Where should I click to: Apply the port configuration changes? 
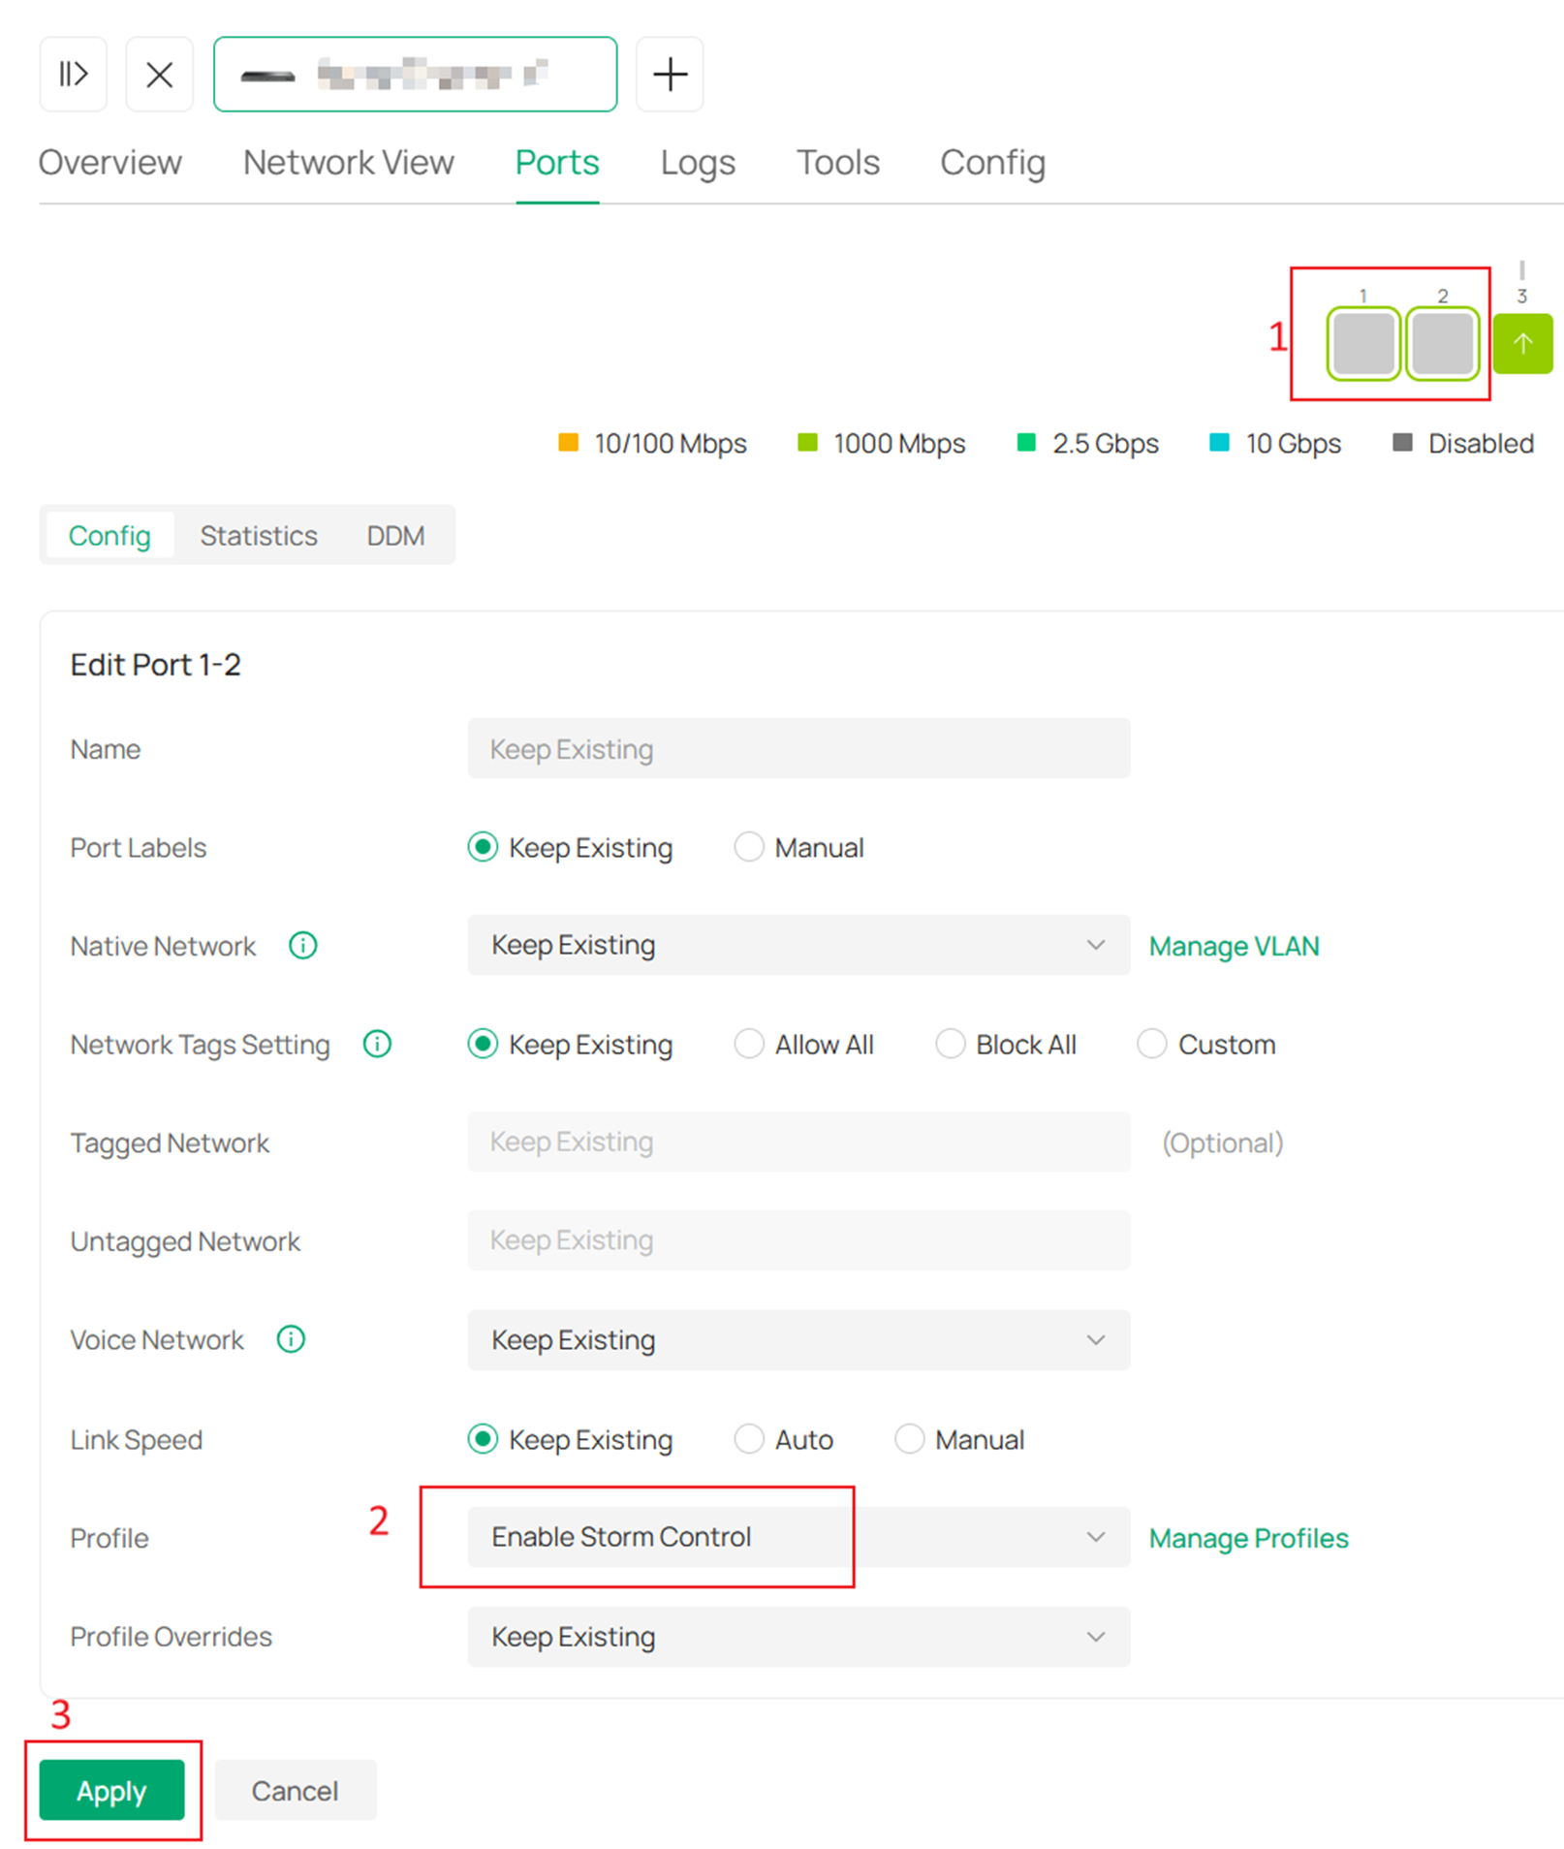point(111,1791)
